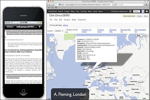Enable Display as heat map checkbox

(x=66, y=30)
